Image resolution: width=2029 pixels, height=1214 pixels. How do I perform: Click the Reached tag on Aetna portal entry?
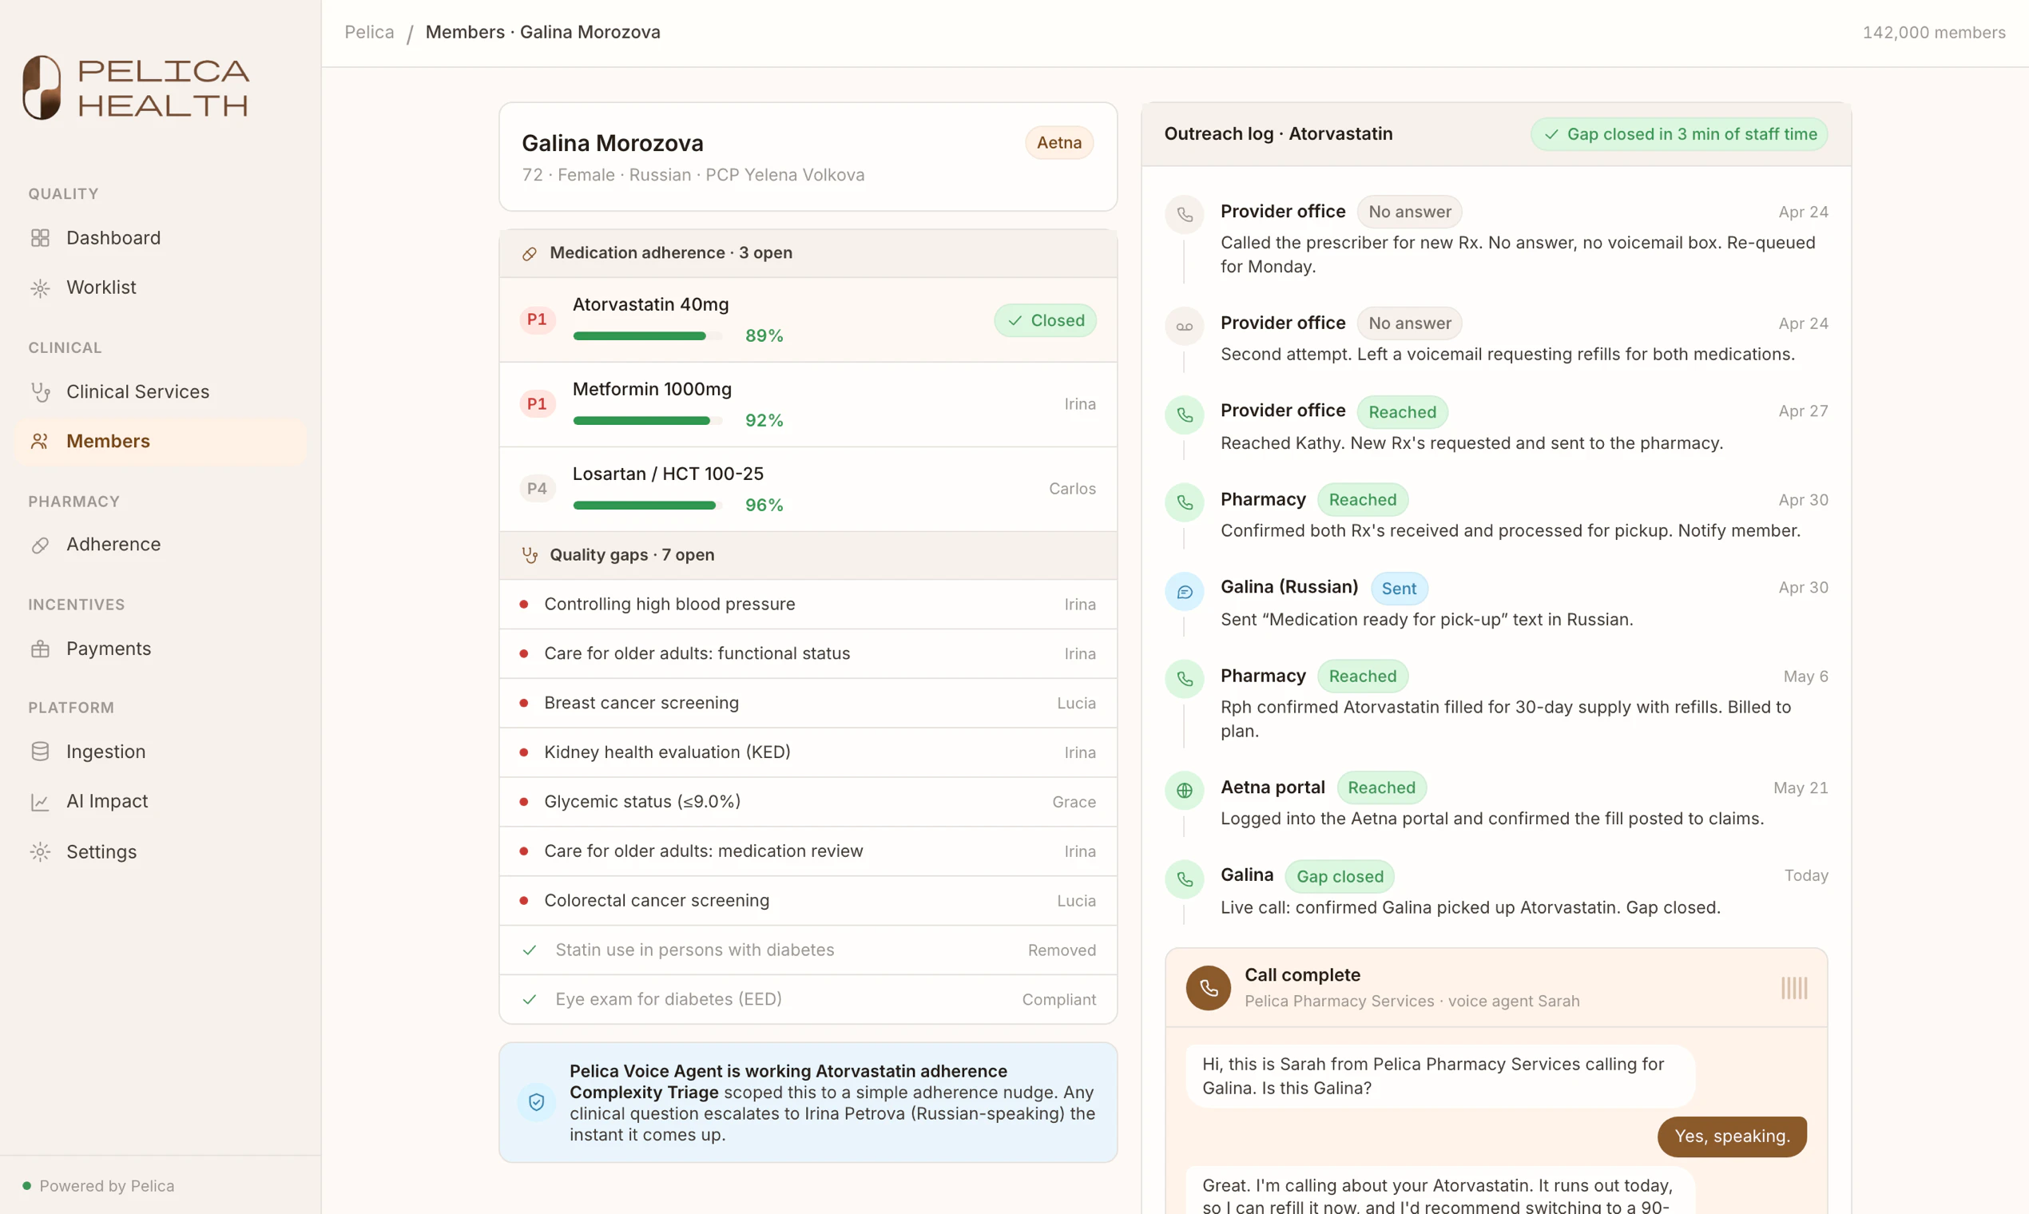tap(1381, 788)
